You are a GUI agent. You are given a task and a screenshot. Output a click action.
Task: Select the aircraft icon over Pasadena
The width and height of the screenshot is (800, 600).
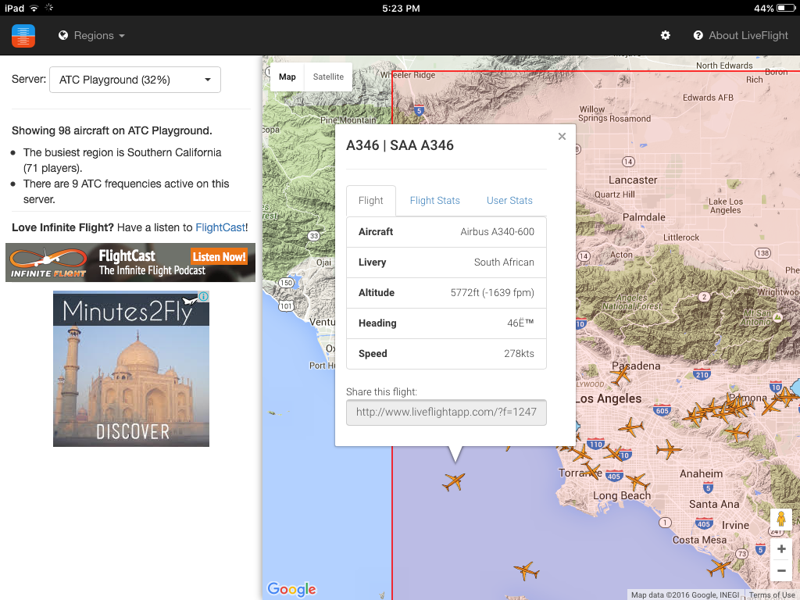[x=621, y=376]
